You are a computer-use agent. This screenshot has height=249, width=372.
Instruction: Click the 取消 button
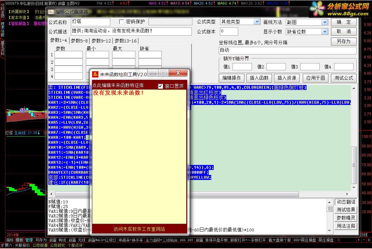pyautogui.click(x=344, y=32)
